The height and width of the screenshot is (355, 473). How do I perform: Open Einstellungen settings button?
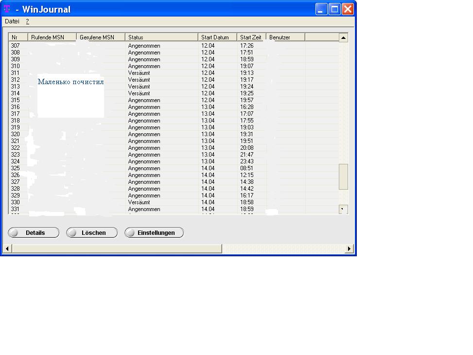[x=154, y=233]
